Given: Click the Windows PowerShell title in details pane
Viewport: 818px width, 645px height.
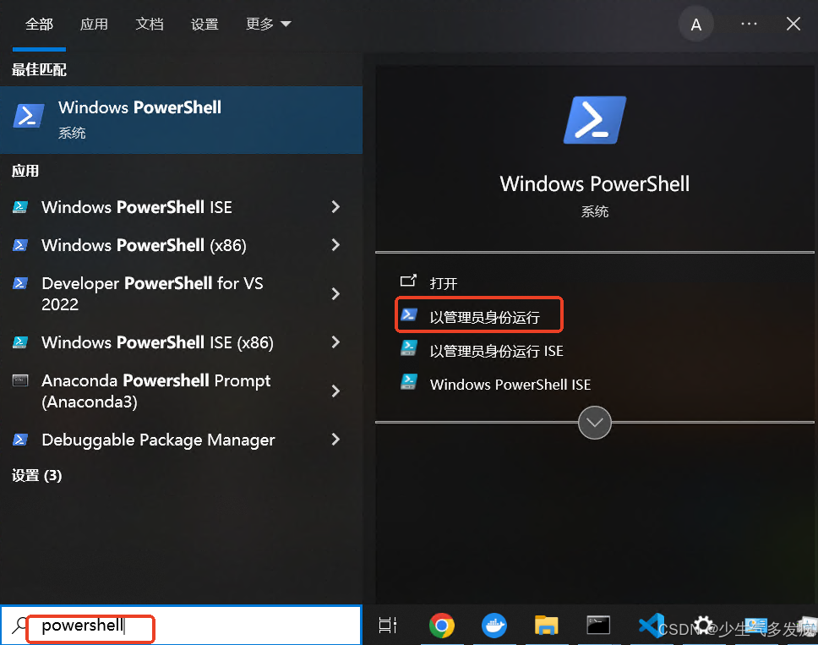Looking at the screenshot, I should [x=595, y=183].
